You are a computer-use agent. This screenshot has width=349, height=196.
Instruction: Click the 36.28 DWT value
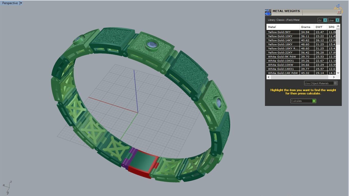point(320,52)
